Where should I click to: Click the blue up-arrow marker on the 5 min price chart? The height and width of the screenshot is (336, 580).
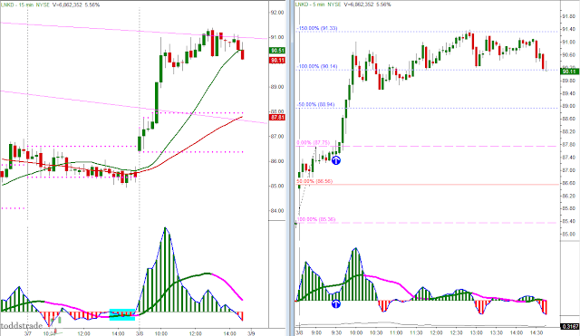(x=336, y=160)
